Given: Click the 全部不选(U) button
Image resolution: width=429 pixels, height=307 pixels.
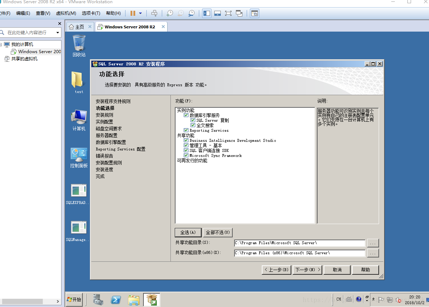Looking at the screenshot, I should point(218,232).
